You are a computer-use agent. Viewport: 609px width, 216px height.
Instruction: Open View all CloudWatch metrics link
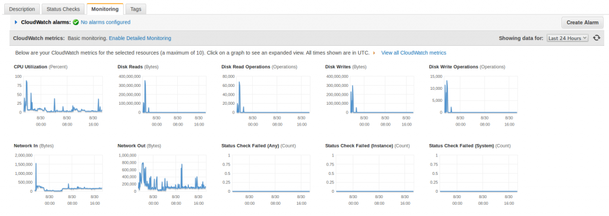414,52
